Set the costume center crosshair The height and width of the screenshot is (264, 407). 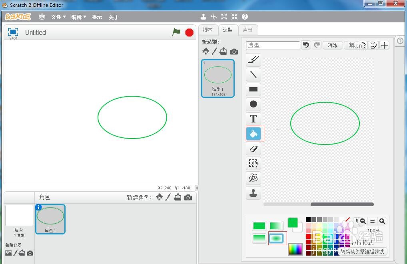(385, 46)
